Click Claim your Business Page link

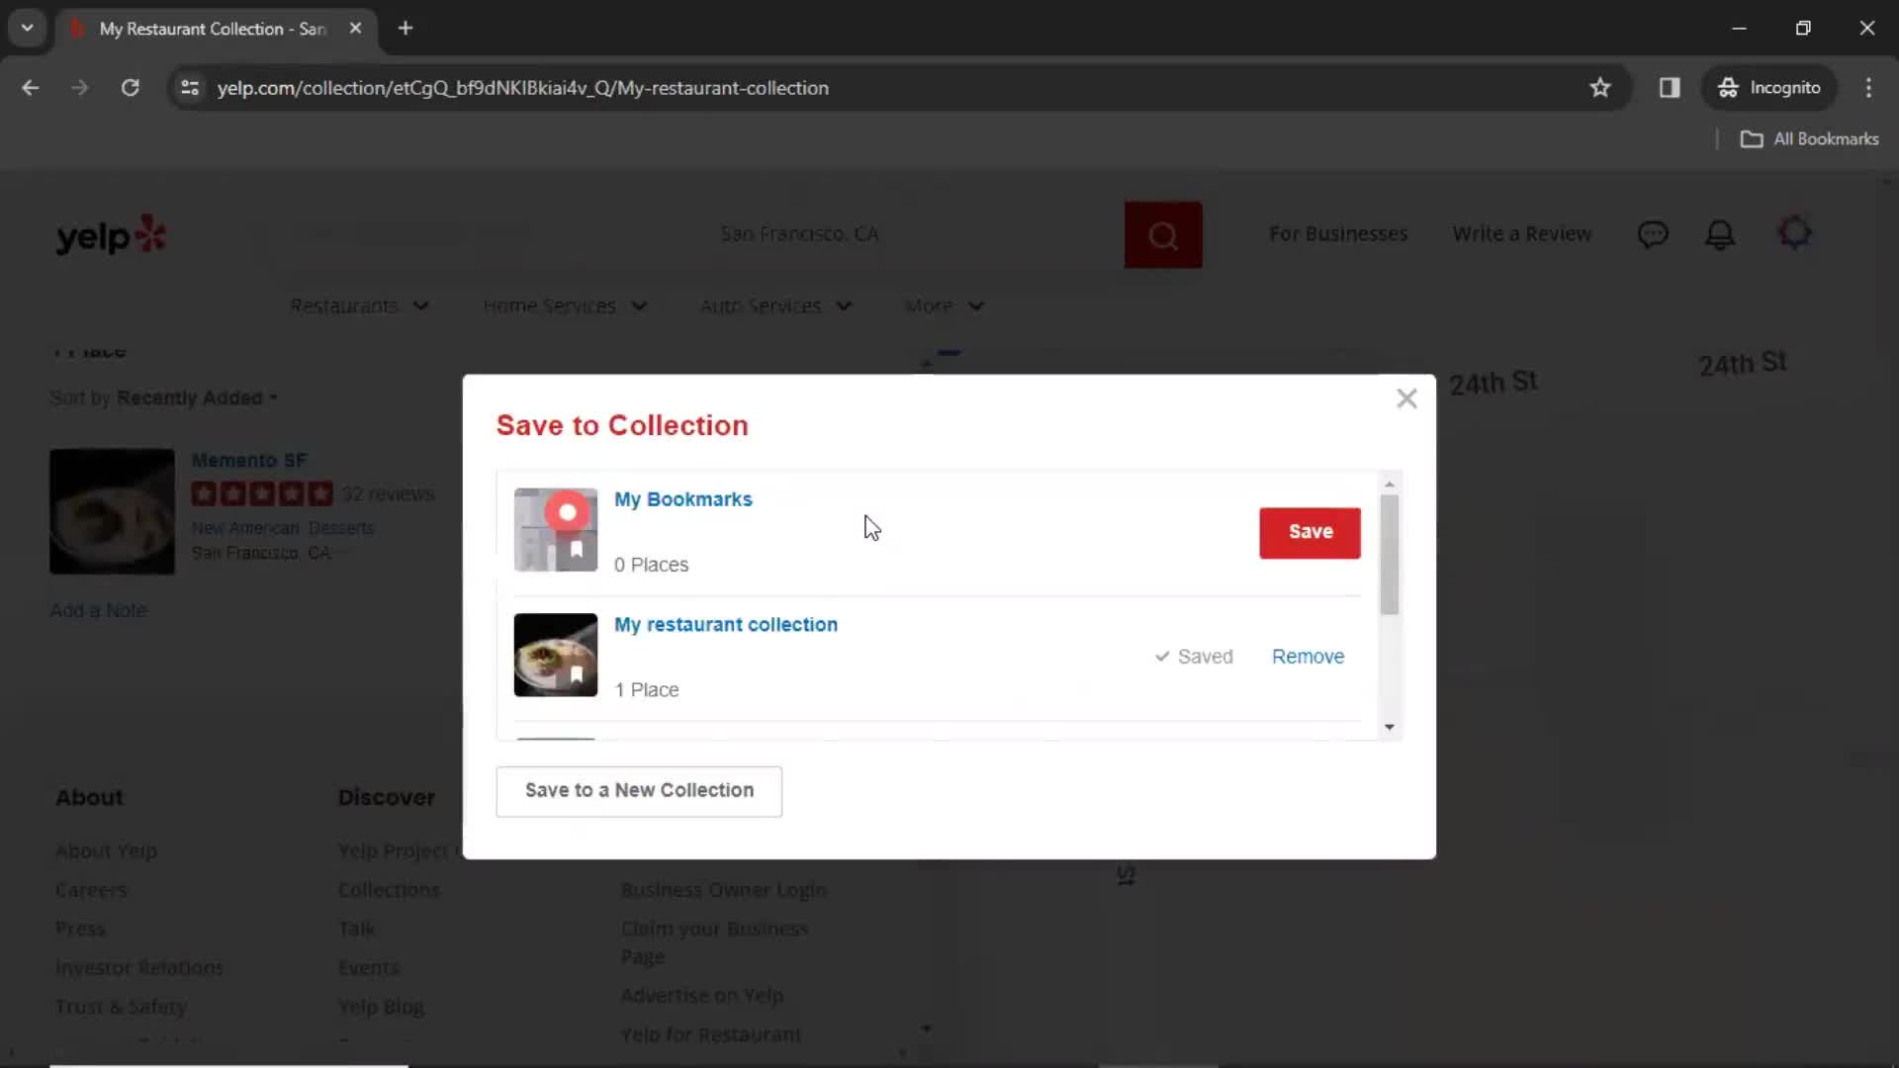(715, 943)
